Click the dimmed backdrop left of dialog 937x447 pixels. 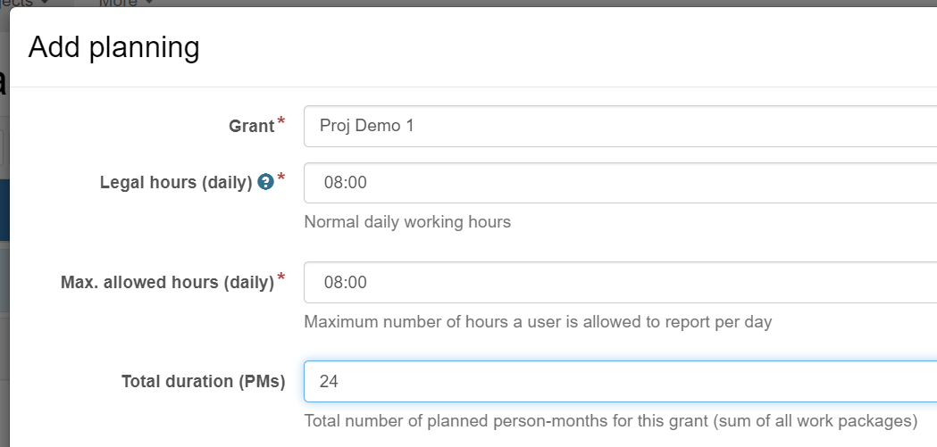point(4,239)
